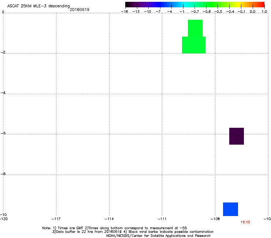Viewport: 271px width, 238px height.
Task: Click the color scale label -16
Action: click(125, 12)
